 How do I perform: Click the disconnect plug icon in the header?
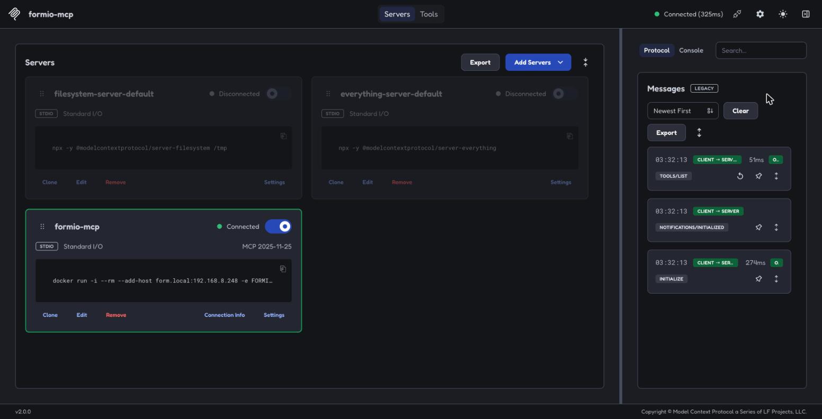[x=737, y=14]
